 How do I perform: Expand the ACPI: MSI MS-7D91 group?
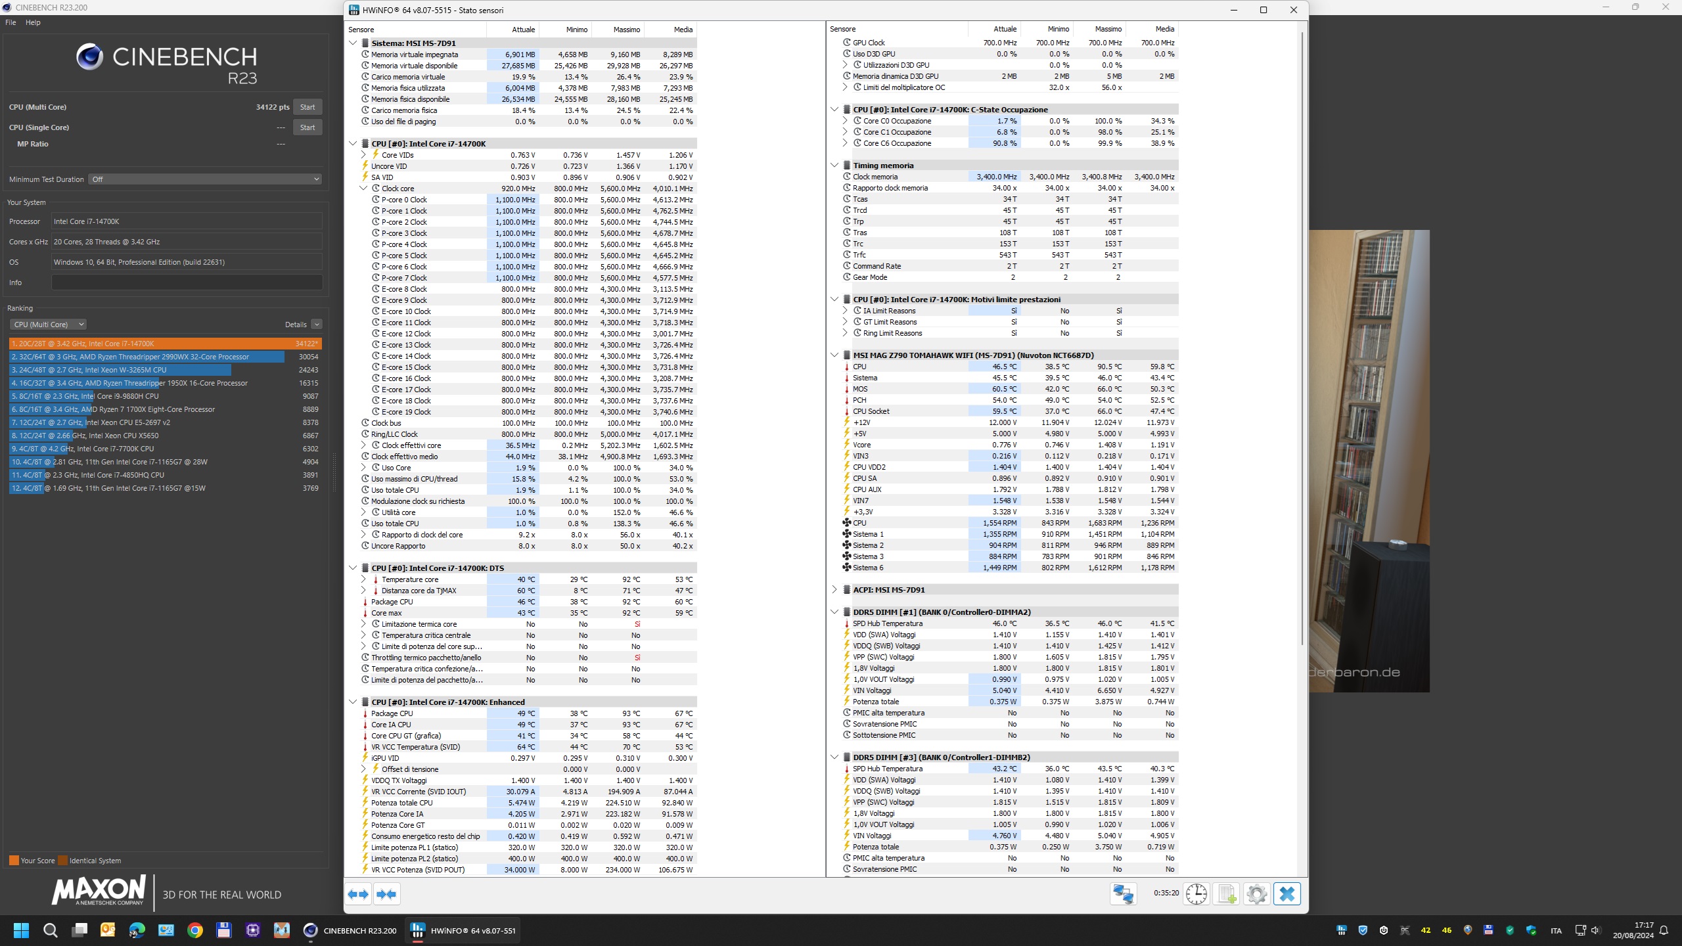pyautogui.click(x=834, y=590)
